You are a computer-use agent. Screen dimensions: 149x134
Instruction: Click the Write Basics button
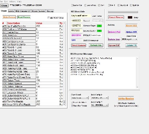126,99
